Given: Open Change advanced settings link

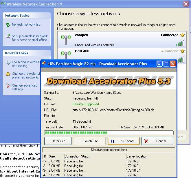Looking at the screenshot, I should pyautogui.click(x=25, y=87).
